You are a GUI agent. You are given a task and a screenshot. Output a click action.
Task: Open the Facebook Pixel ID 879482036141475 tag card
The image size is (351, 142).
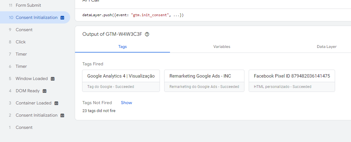pos(292,81)
